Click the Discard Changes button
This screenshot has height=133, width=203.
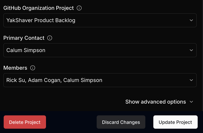(x=121, y=122)
